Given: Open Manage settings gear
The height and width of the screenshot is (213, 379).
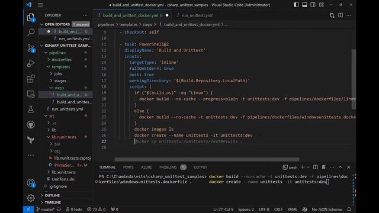Looking at the screenshot, I should tap(31, 198).
